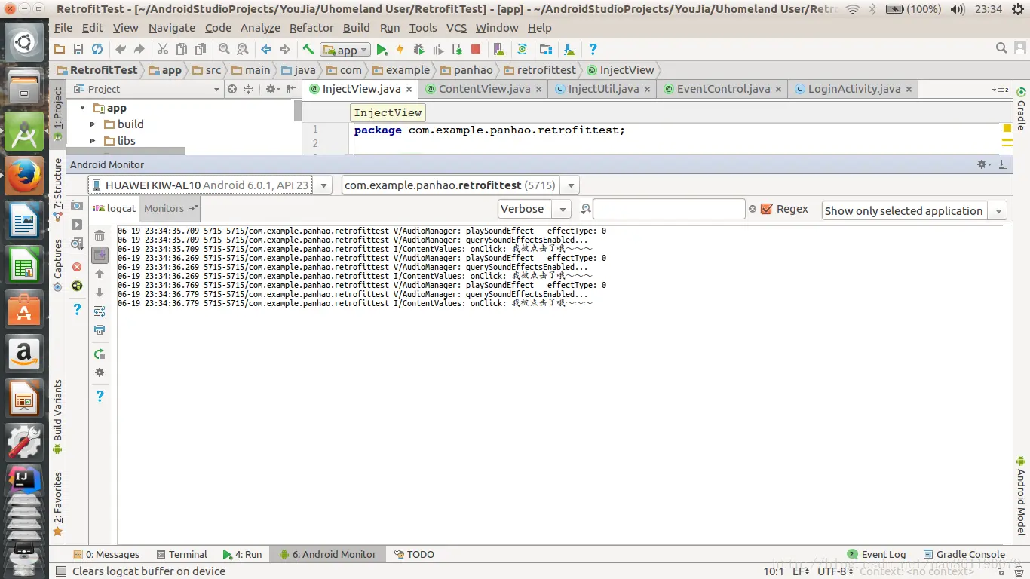Collapse the app node in project tree

click(x=82, y=108)
